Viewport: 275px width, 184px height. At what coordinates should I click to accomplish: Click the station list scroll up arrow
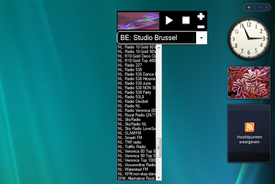(x=159, y=48)
